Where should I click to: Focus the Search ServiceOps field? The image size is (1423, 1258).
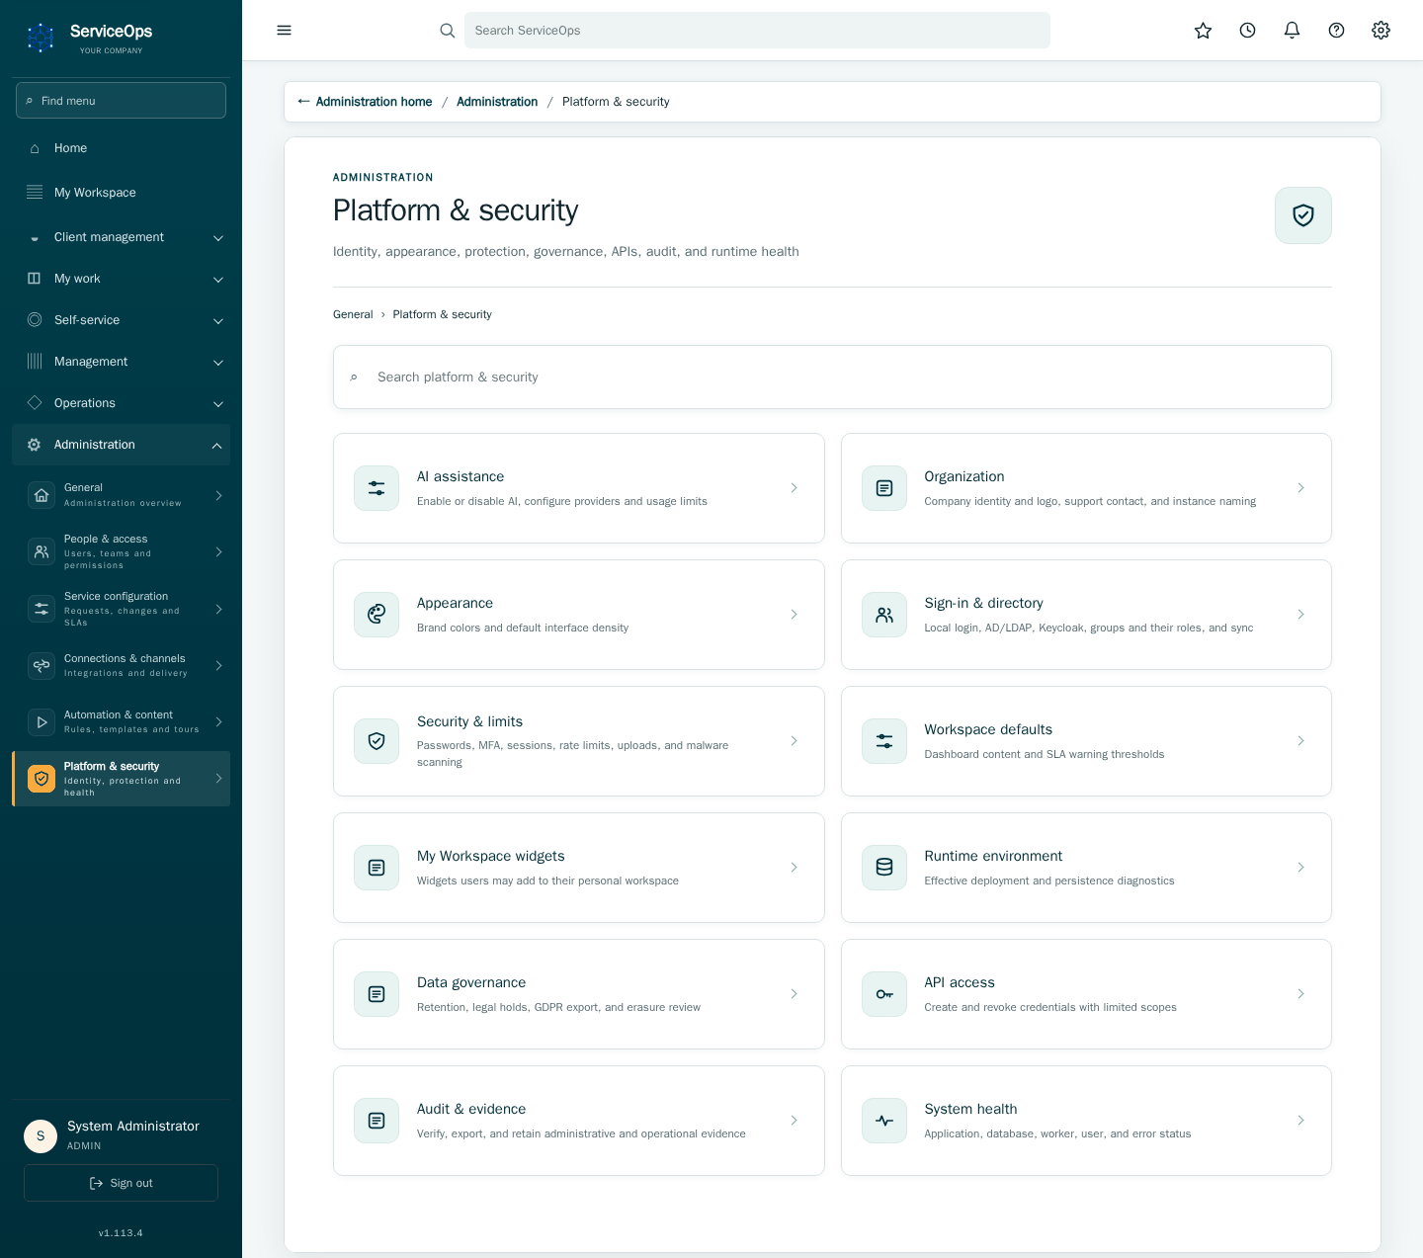(x=757, y=31)
